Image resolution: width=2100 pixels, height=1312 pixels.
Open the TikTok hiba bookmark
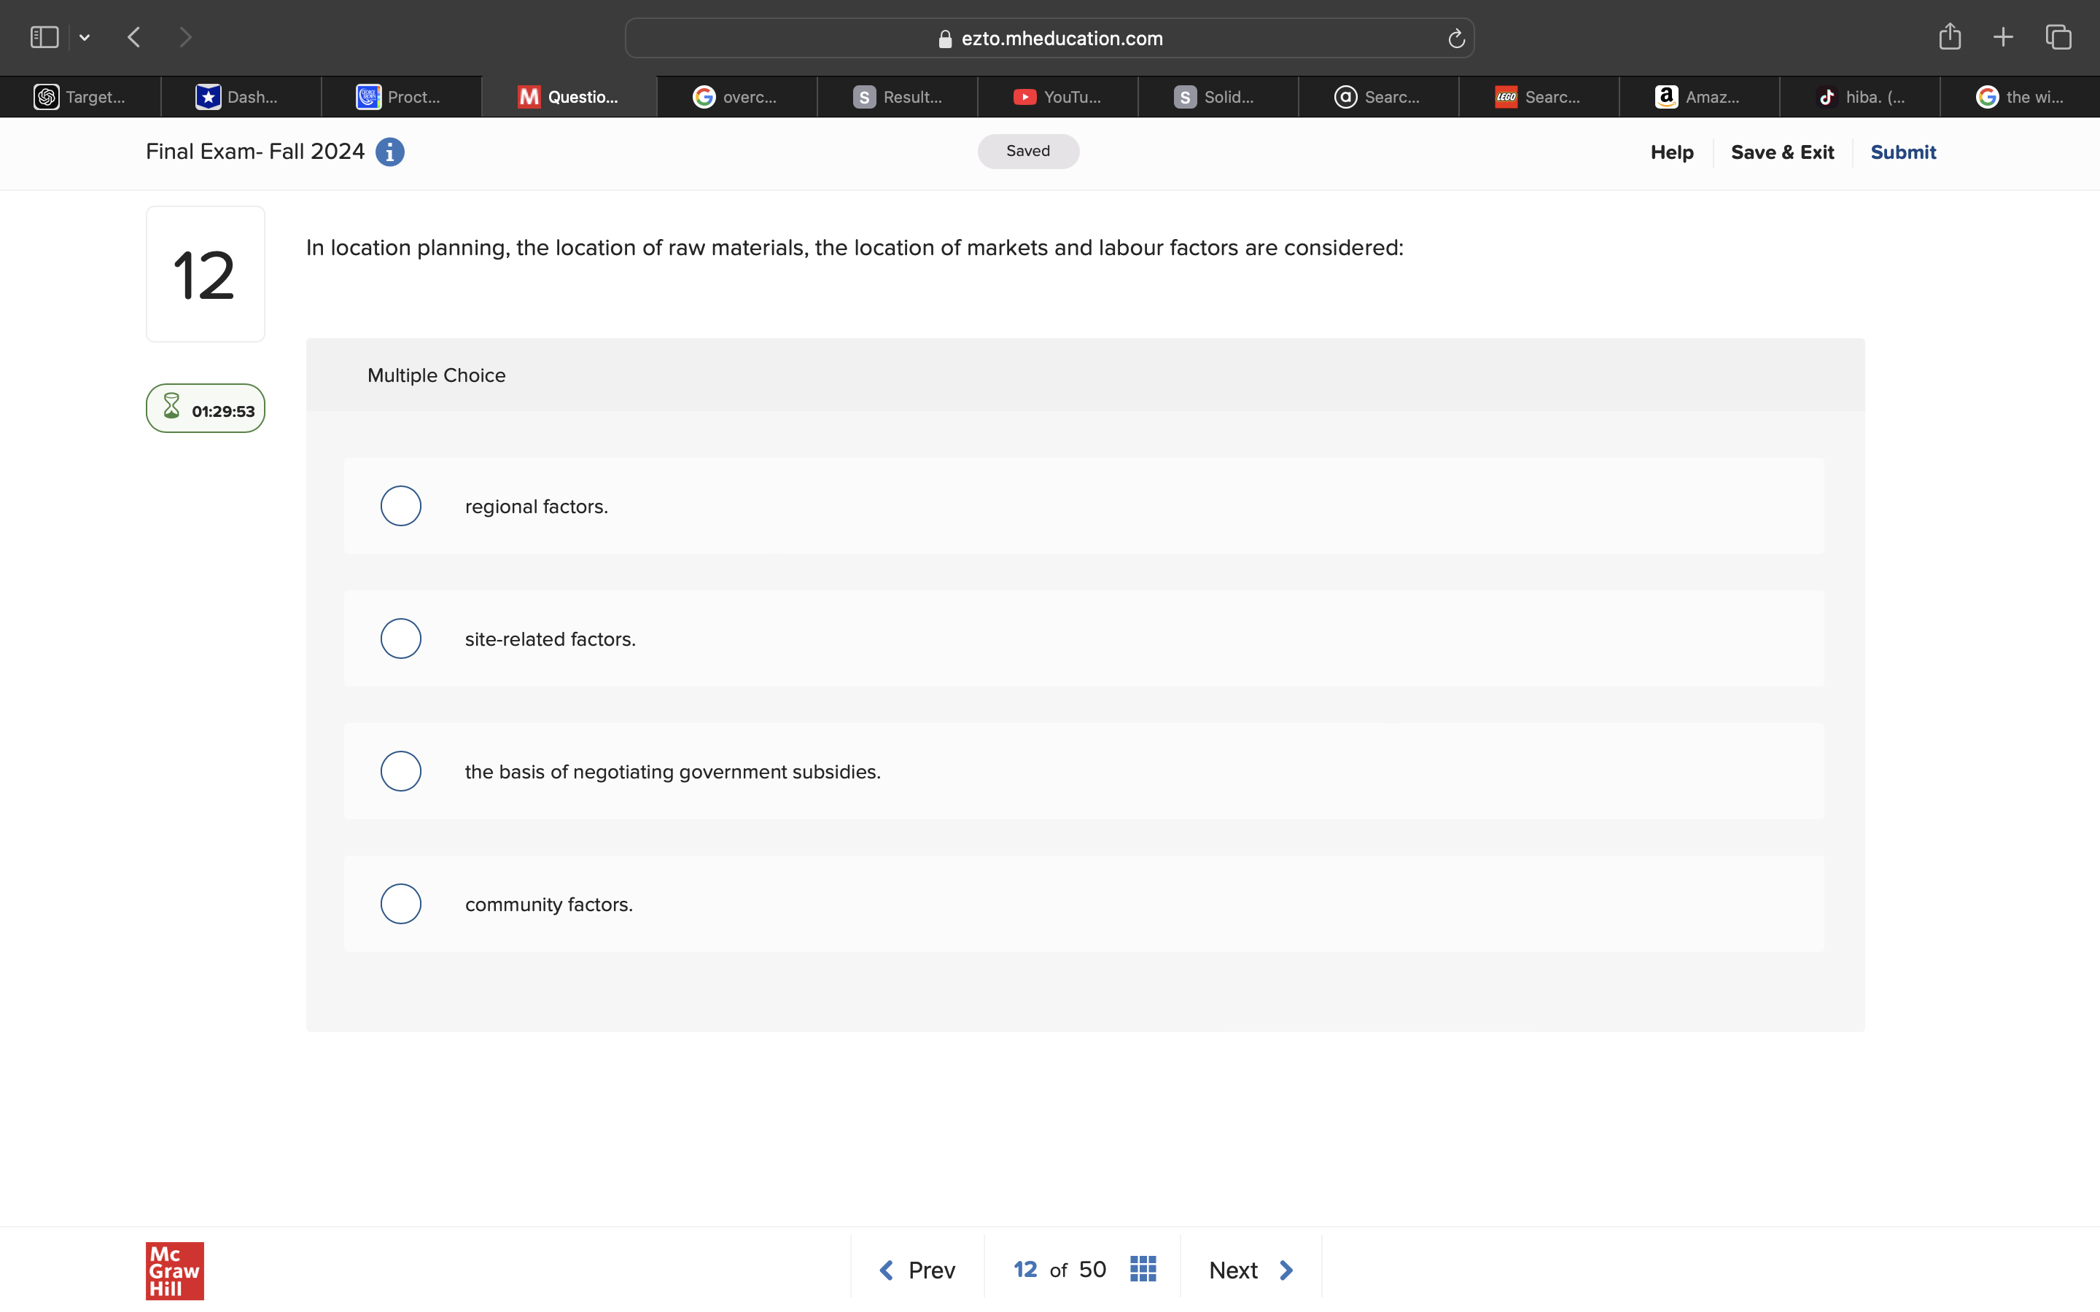coord(1859,96)
